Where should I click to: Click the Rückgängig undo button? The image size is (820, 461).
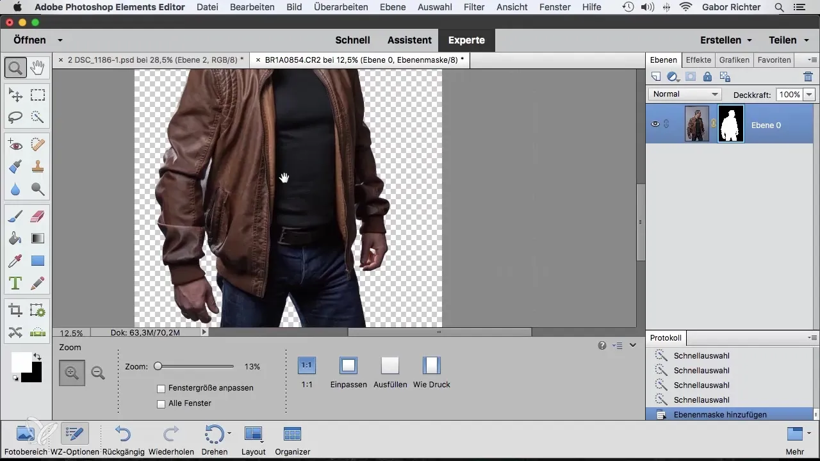click(x=122, y=439)
